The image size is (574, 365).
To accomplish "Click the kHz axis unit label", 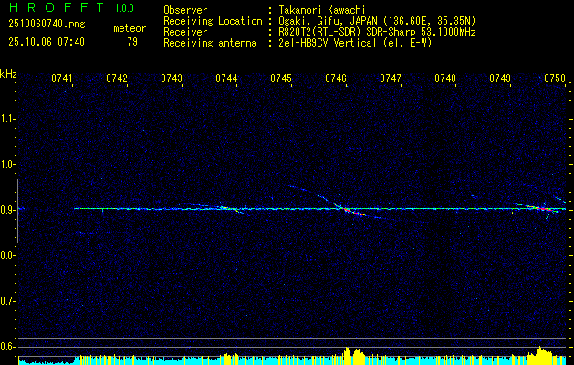I will tap(8, 74).
